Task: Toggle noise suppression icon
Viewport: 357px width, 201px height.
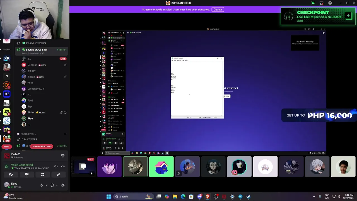Action: [56, 166]
